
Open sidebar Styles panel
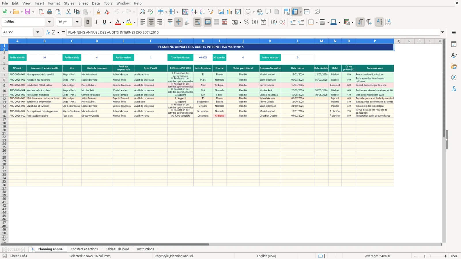click(x=454, y=55)
